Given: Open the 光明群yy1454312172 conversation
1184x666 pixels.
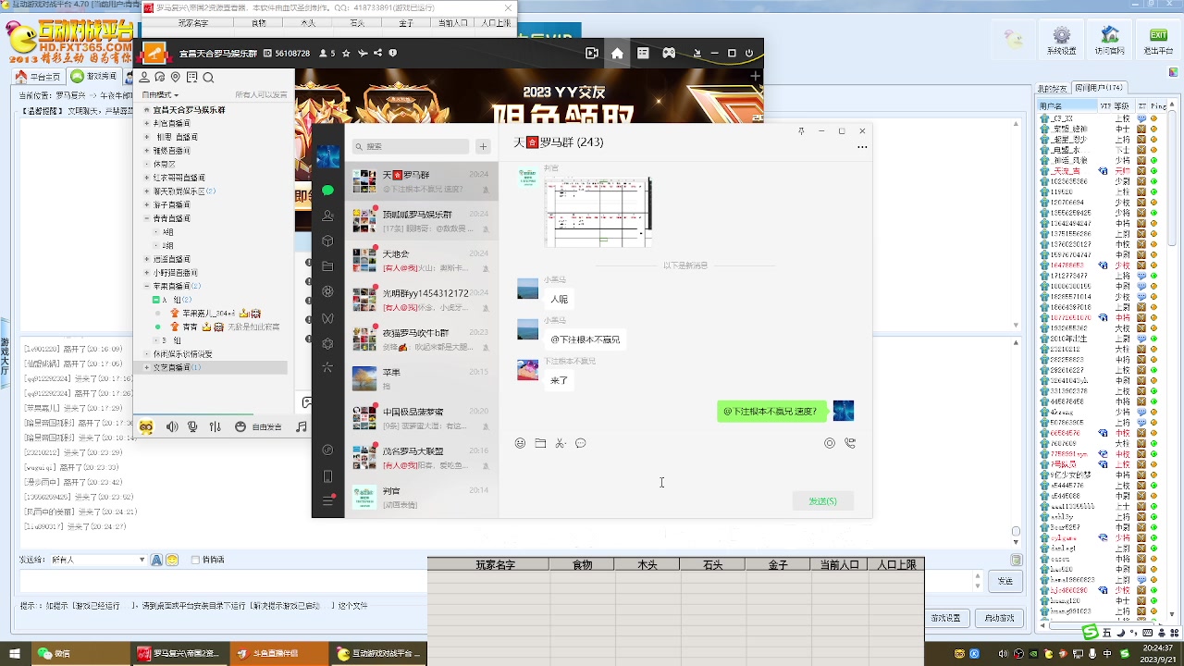Looking at the screenshot, I should click(x=421, y=300).
